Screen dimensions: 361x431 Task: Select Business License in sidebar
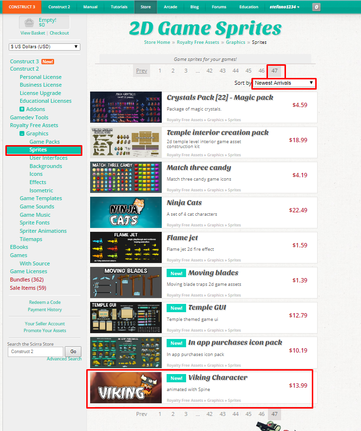40,85
